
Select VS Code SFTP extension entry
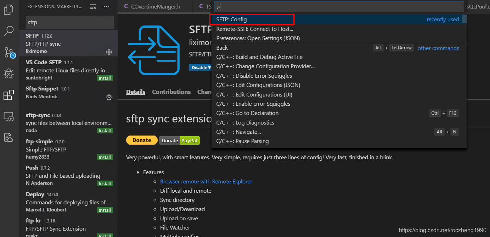coord(68,70)
